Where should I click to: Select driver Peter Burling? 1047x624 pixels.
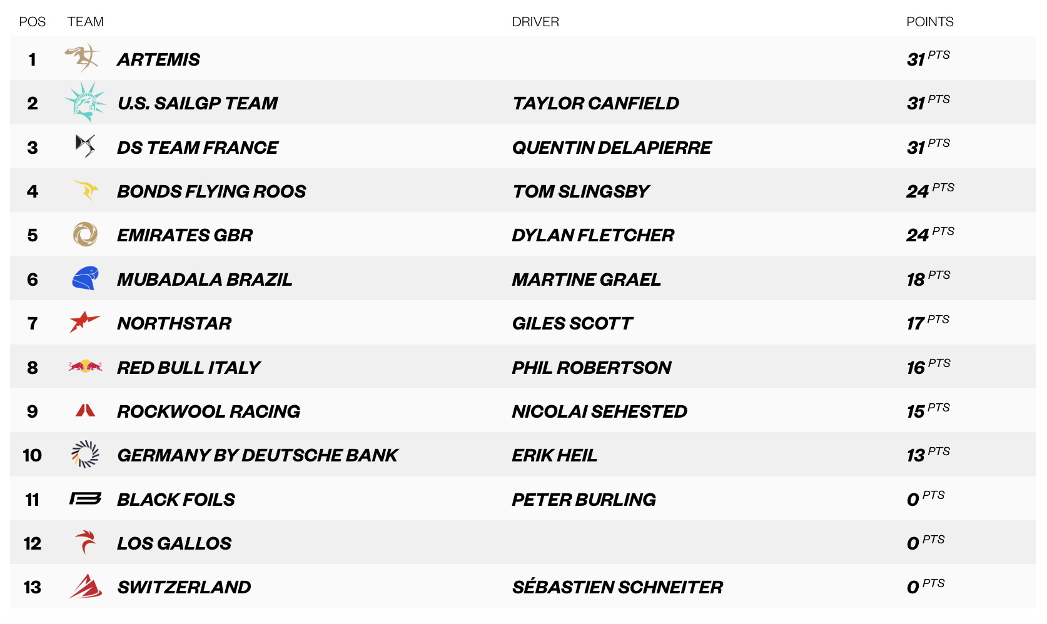click(584, 500)
